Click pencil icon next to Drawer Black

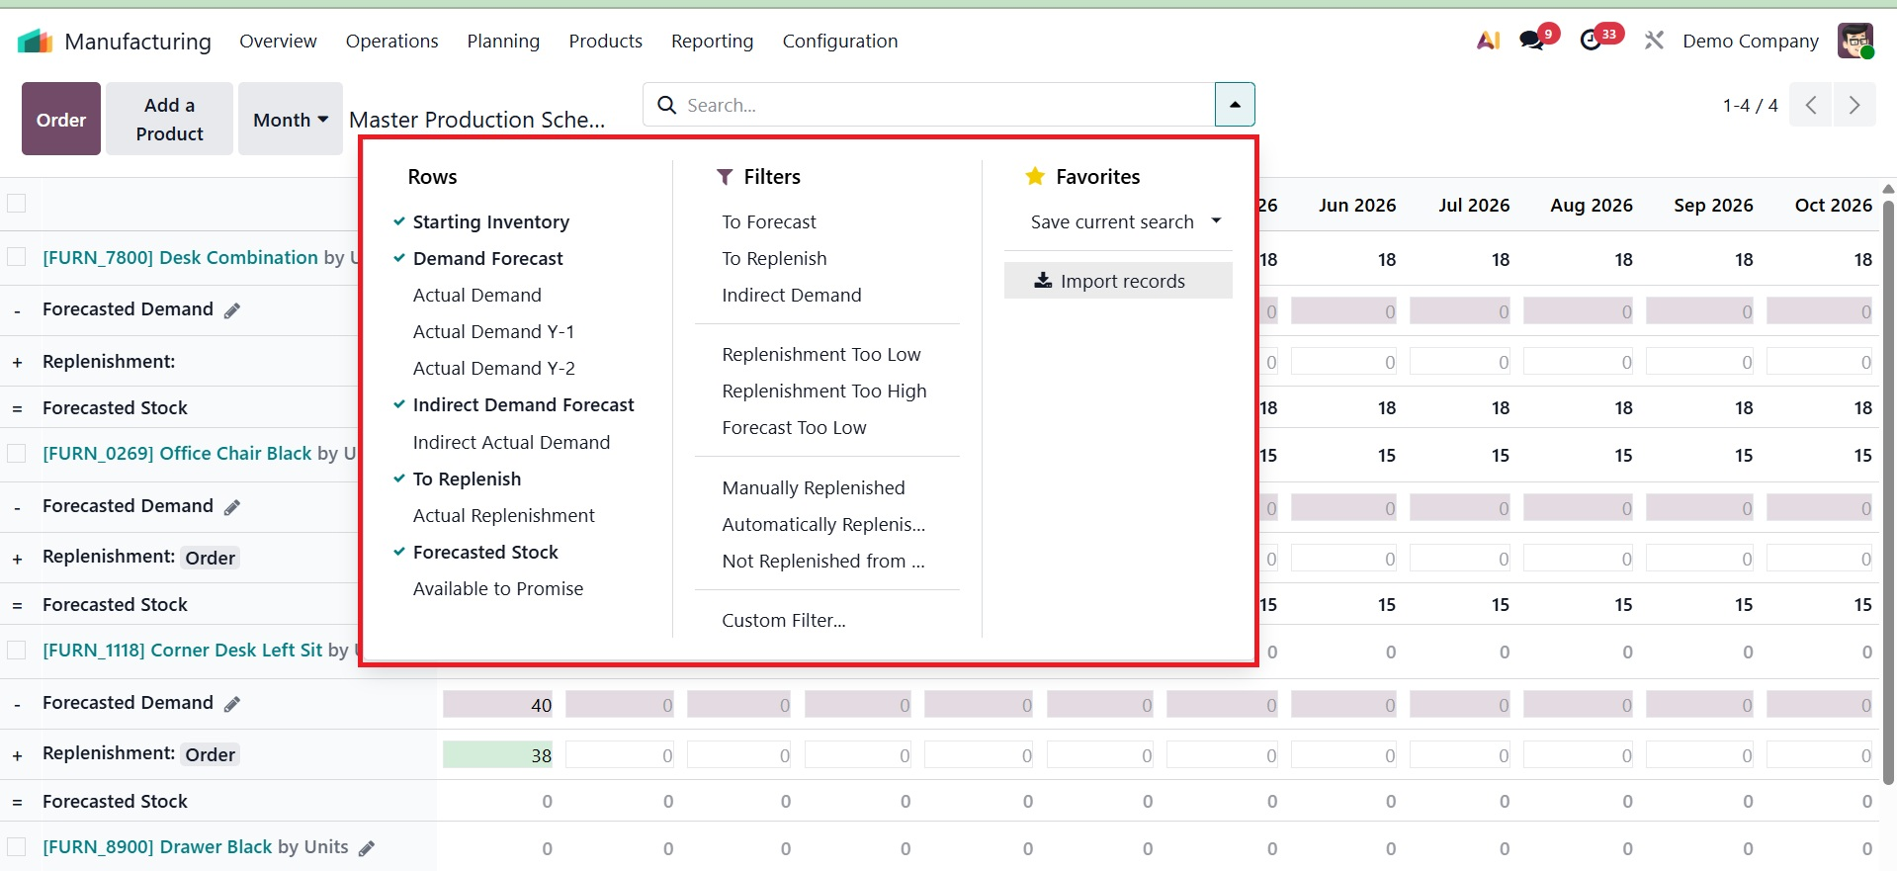point(367,848)
